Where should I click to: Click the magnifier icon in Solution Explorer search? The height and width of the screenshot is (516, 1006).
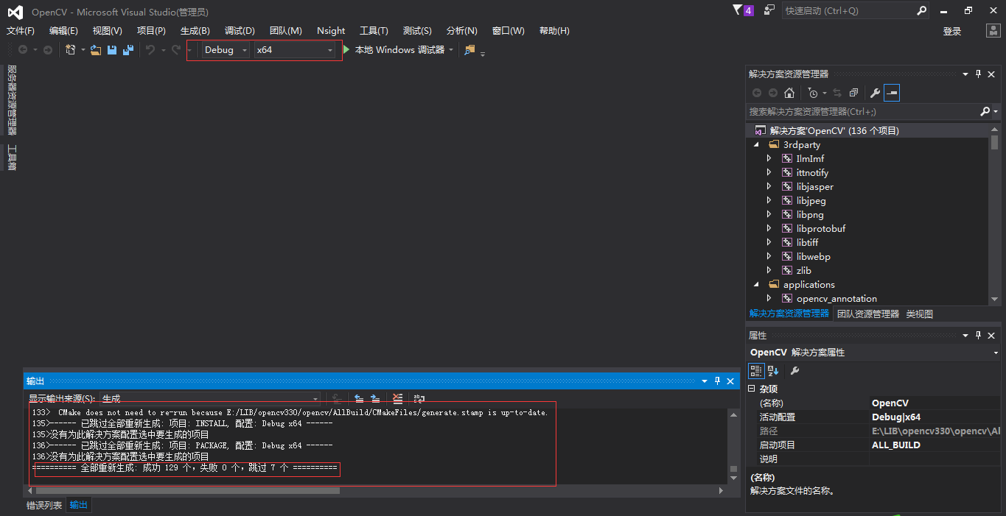985,112
